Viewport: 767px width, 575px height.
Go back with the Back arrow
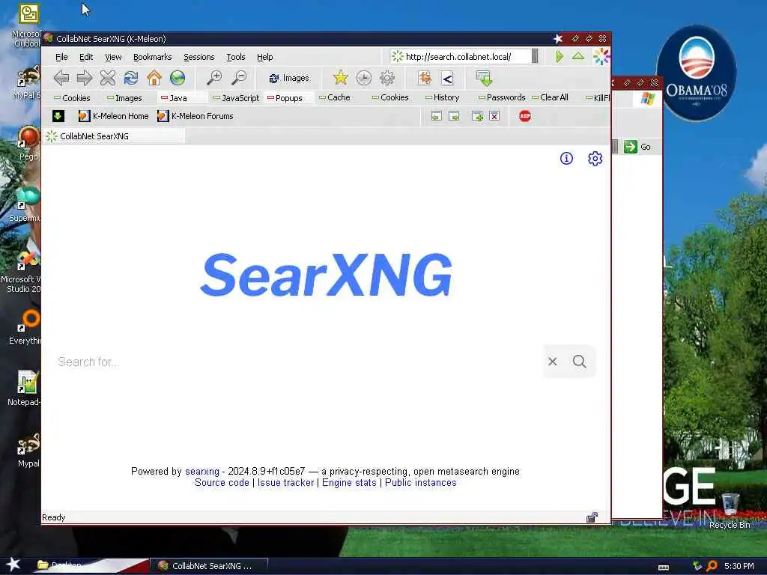61,78
